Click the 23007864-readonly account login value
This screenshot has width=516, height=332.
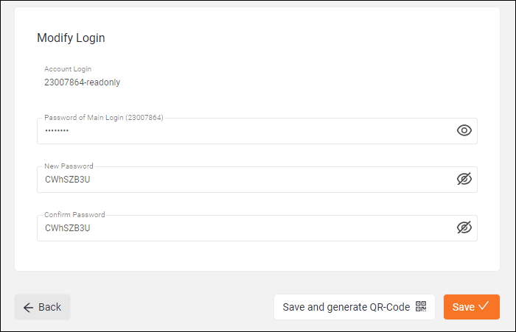click(83, 82)
